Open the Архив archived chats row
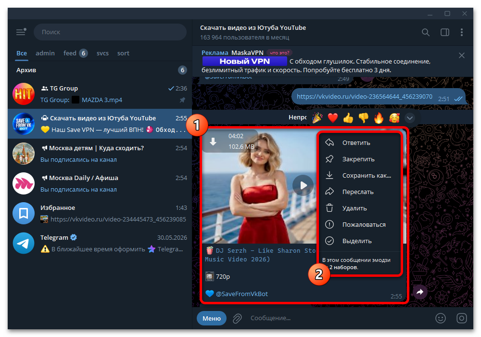Image resolution: width=481 pixels, height=337 pixels. pos(100,70)
